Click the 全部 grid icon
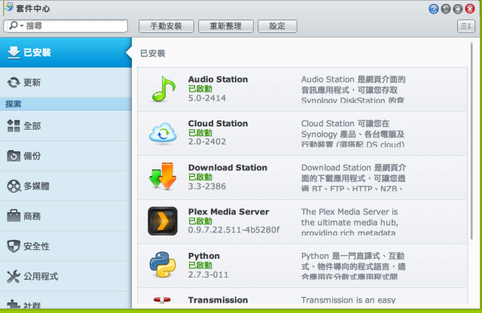This screenshot has height=313, width=482. point(14,126)
